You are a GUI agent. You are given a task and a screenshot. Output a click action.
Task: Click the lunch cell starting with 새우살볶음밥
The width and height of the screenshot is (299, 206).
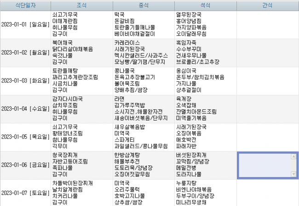pyautogui.click(x=144, y=137)
